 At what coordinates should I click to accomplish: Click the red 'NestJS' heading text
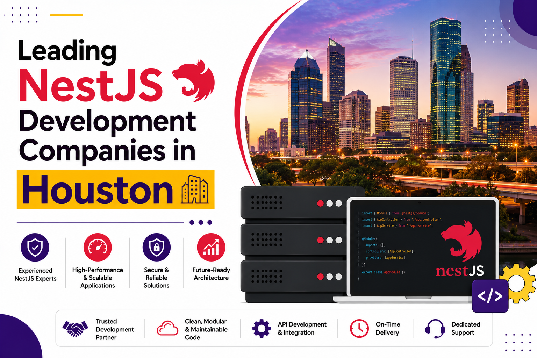tap(91, 85)
